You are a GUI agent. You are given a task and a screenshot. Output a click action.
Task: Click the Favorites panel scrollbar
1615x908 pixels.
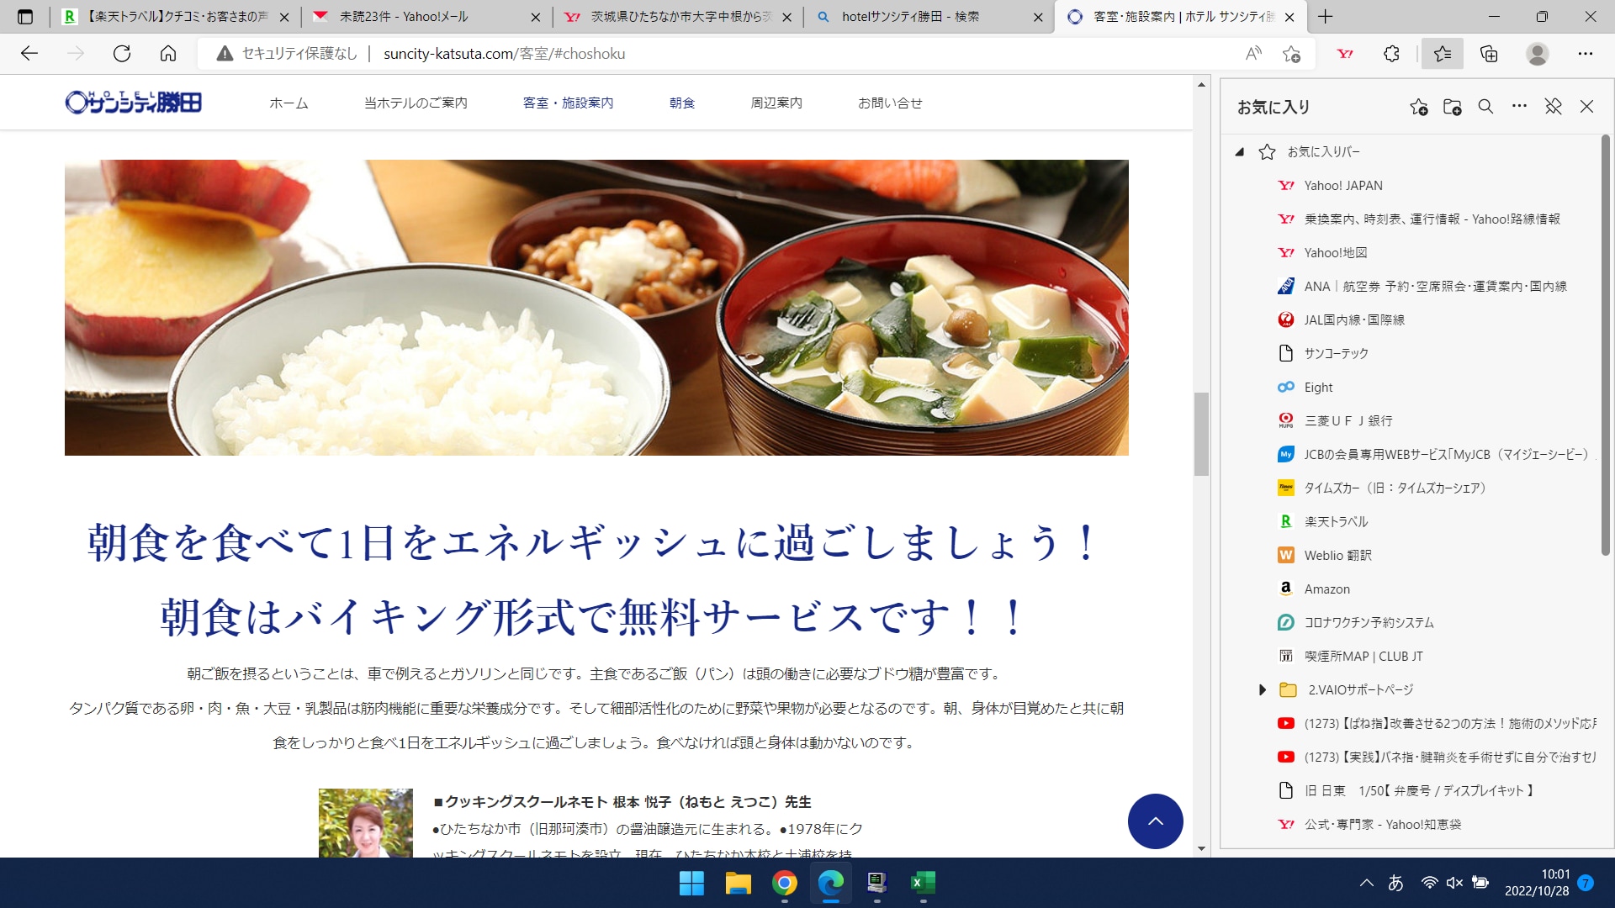pos(1605,345)
